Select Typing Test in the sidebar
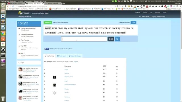 pos(29,24)
